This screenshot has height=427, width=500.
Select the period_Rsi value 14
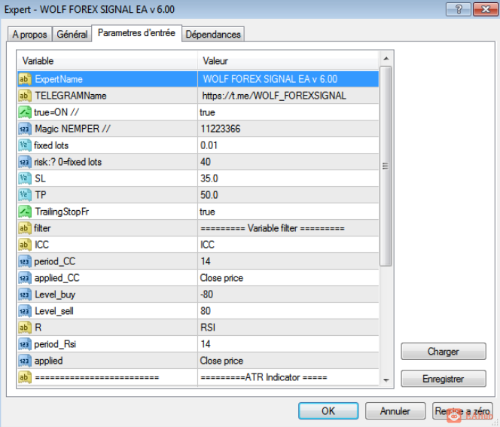point(288,344)
